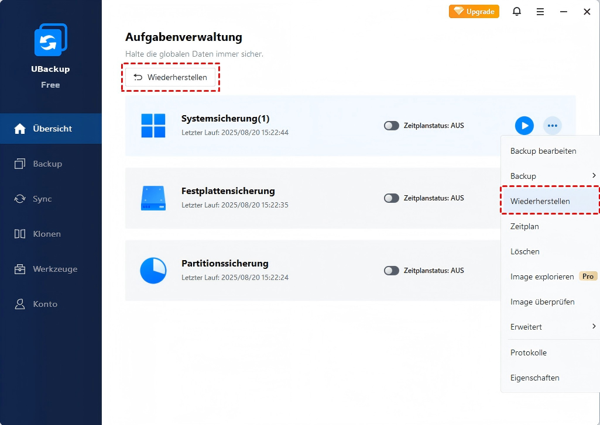
Task: Click the notification bell icon
Action: point(516,12)
